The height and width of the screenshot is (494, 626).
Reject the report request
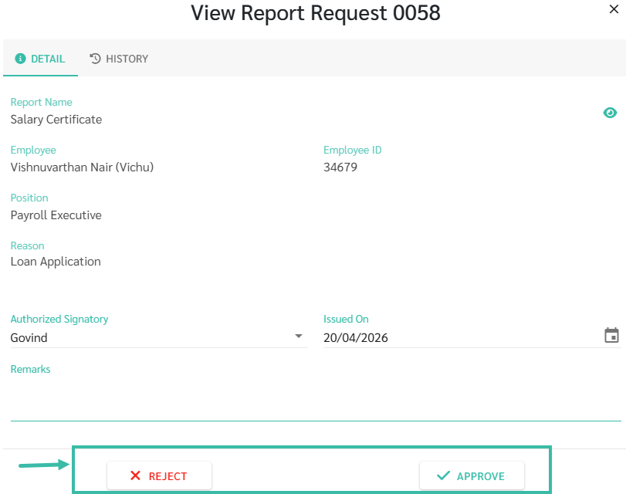(159, 475)
